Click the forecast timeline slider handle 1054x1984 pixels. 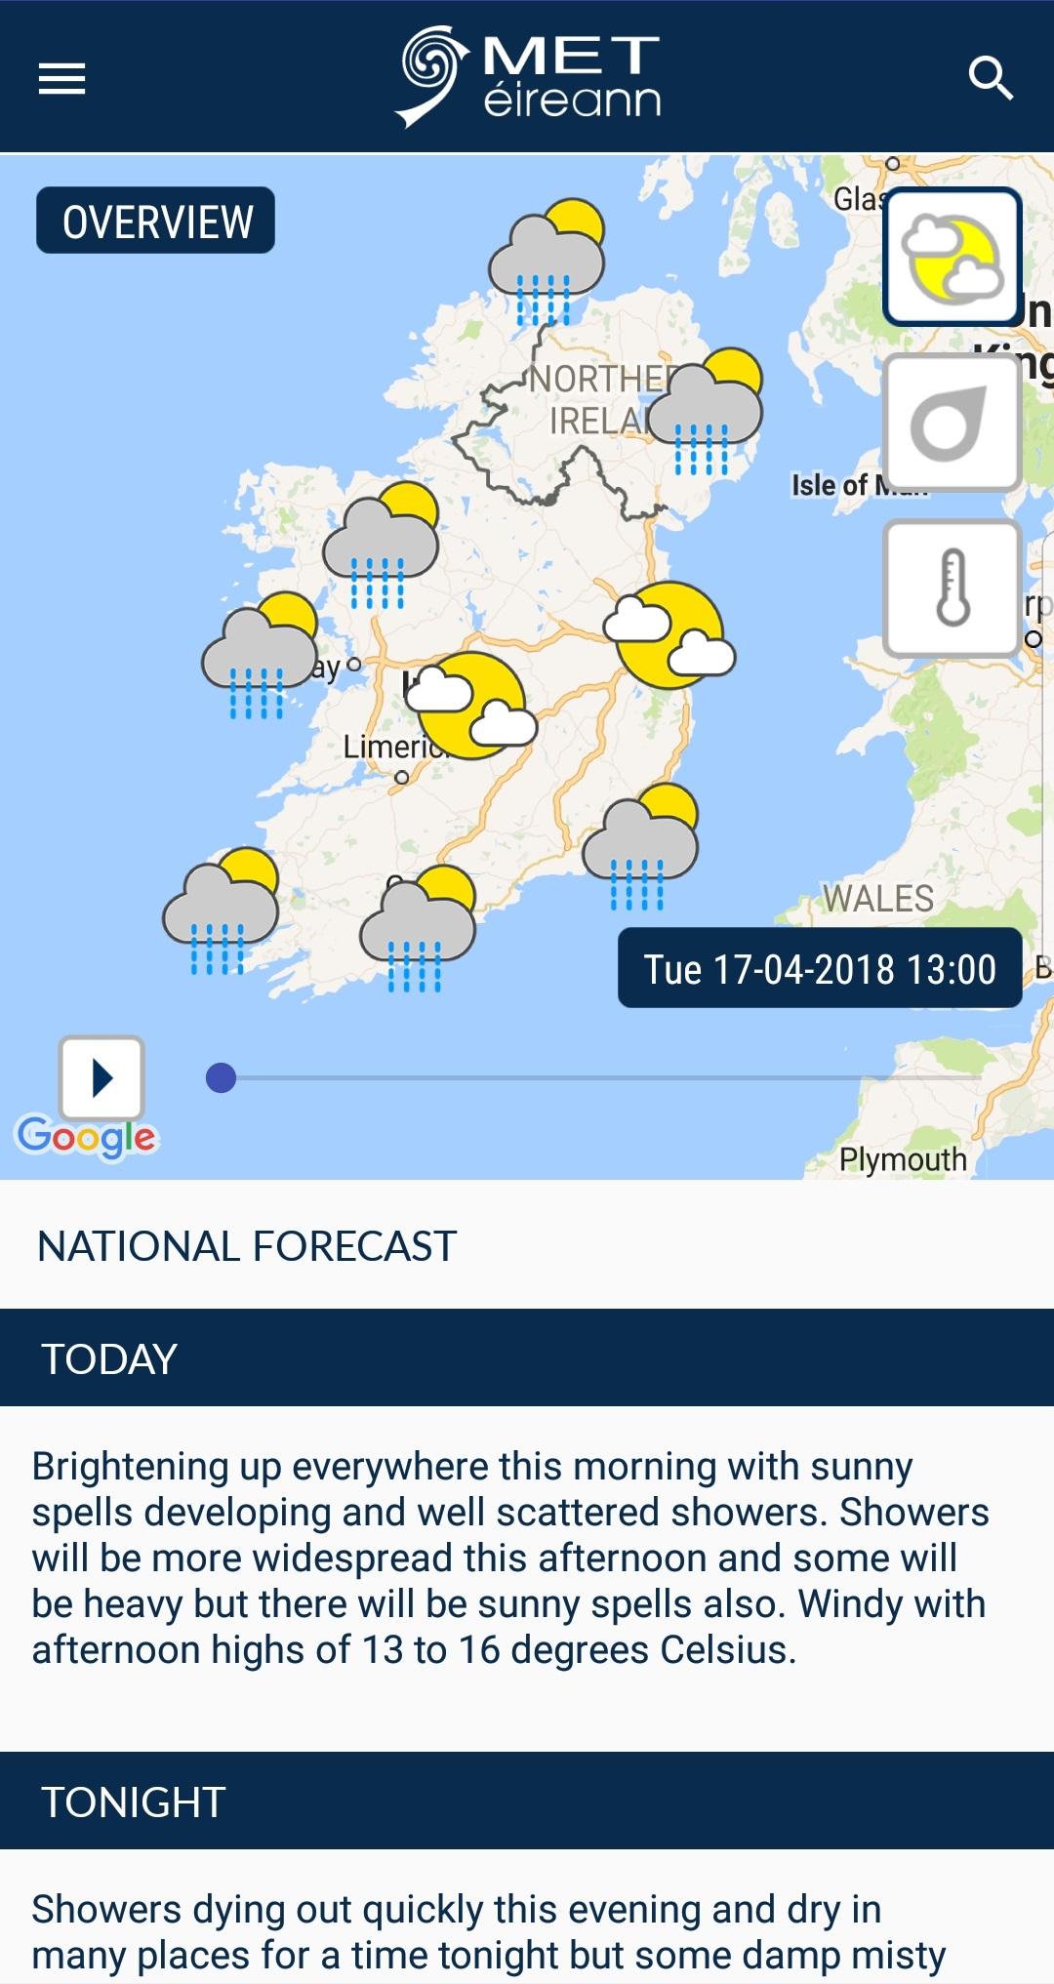tap(222, 1077)
